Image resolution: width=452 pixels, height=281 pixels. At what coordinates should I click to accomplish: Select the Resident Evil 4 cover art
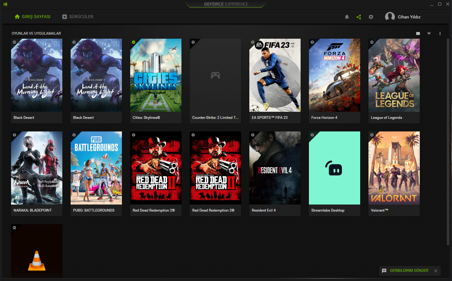275,168
